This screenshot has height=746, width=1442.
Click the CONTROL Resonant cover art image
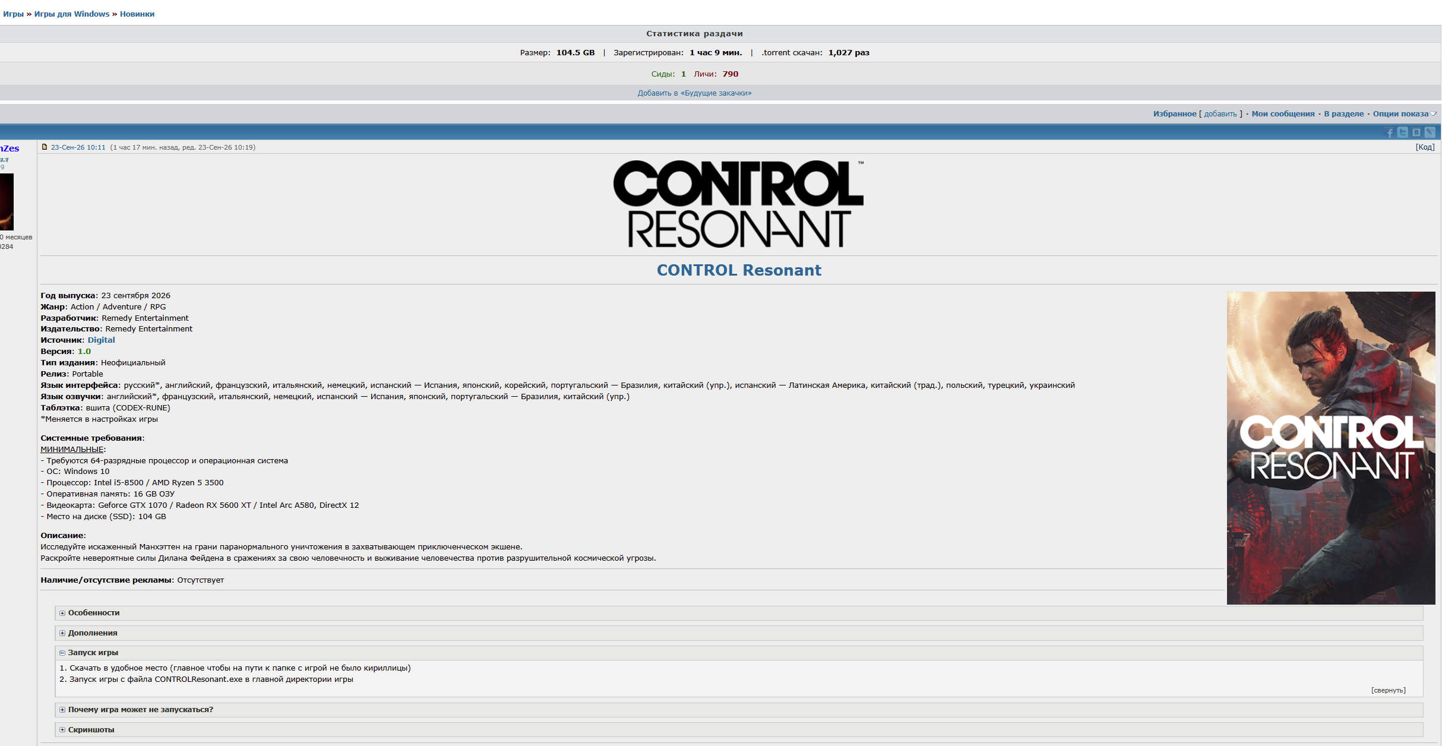click(1331, 448)
